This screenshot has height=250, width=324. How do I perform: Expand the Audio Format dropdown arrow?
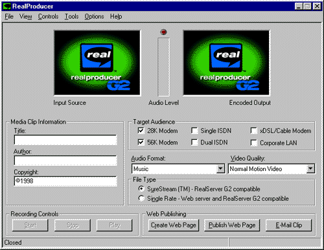pyautogui.click(x=220, y=168)
